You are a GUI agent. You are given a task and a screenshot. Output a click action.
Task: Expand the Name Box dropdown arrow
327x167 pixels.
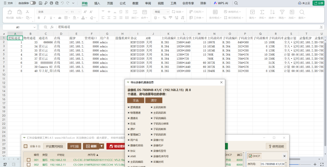coord(35,27)
